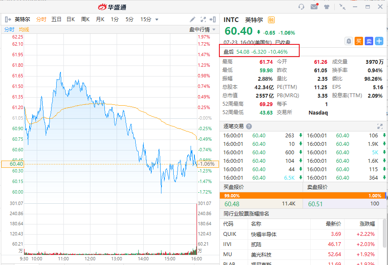Add INTC to watchlist plus icon
The image size is (388, 265).
click(x=379, y=41)
